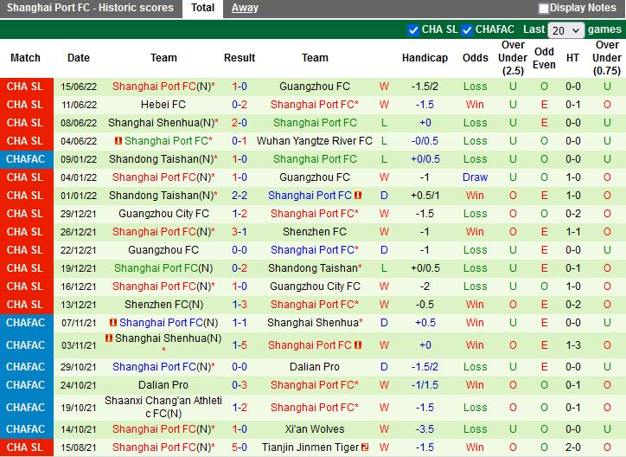Uncheck the CHAFAC league filter
626x457 pixels.
click(x=467, y=30)
